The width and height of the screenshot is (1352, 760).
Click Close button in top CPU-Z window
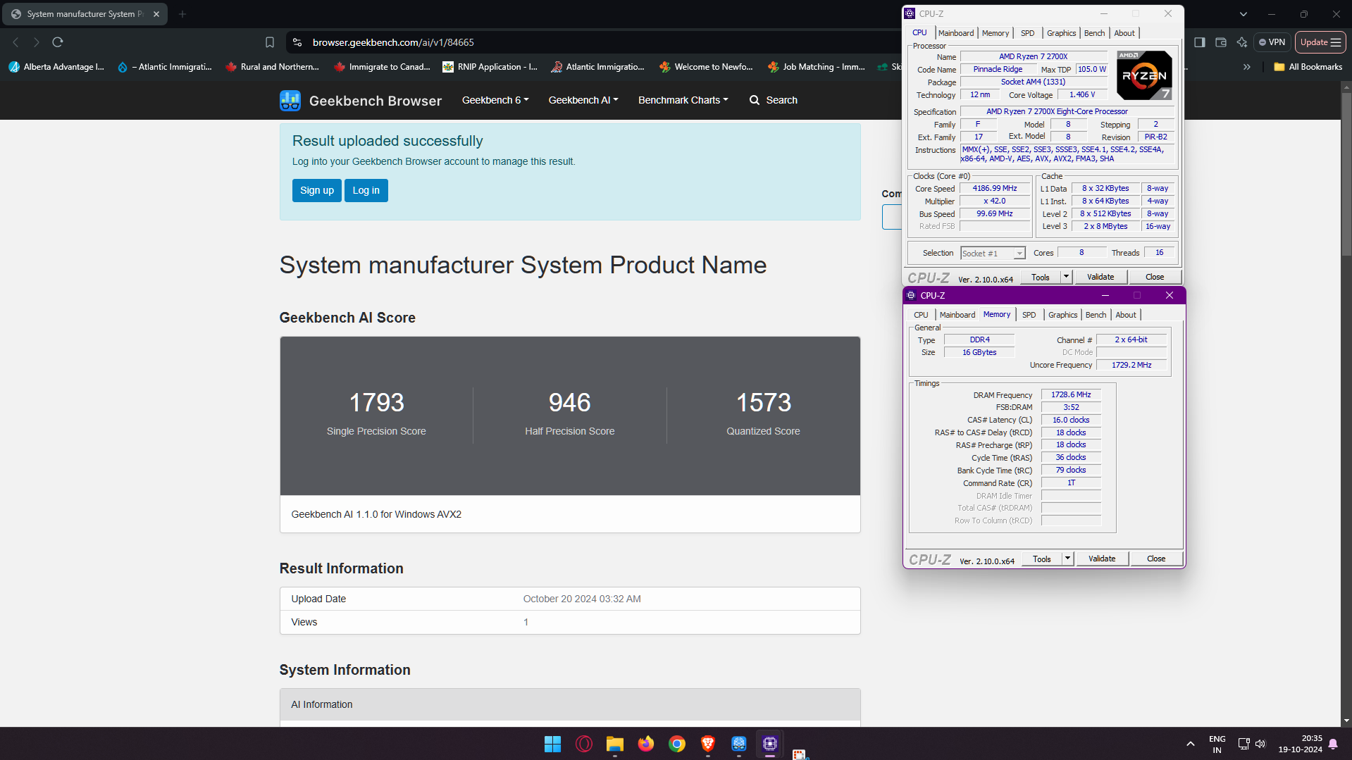point(1155,277)
